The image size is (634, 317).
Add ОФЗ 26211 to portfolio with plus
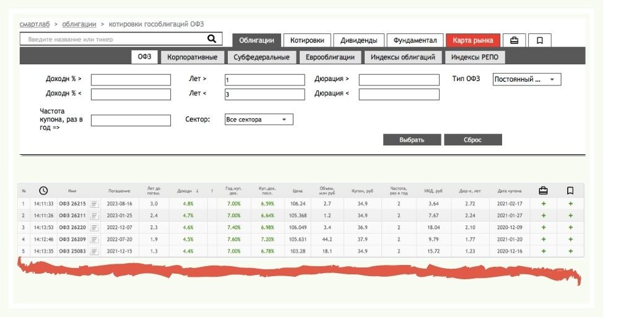pos(544,215)
